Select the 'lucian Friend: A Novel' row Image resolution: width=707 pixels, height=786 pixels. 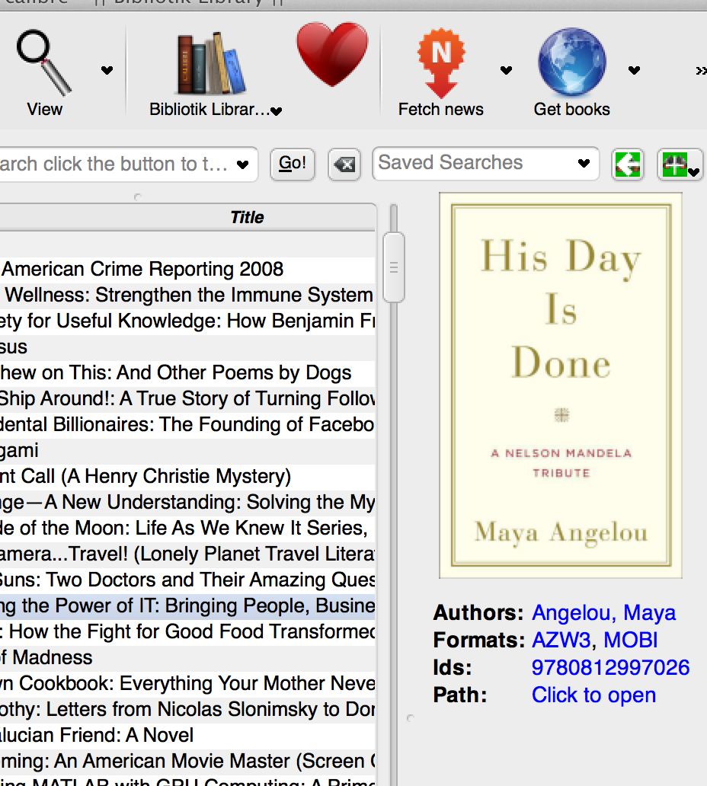[187, 736]
